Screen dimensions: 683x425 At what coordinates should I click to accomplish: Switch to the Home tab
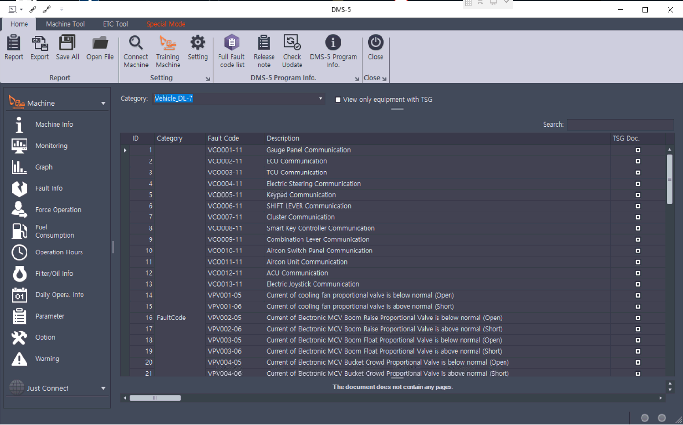pos(19,24)
